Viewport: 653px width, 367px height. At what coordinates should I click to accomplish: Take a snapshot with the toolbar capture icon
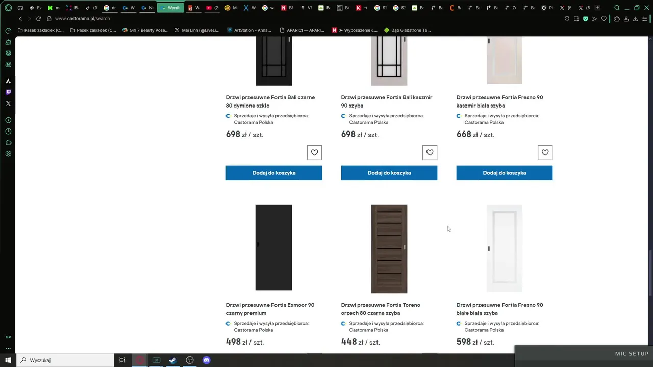(x=576, y=19)
